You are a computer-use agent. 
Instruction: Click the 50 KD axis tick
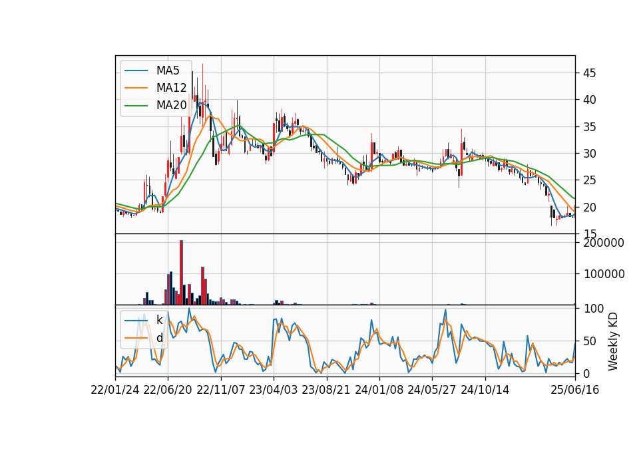click(x=590, y=341)
